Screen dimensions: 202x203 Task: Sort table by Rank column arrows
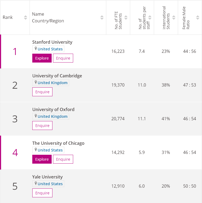pyautogui.click(x=26, y=18)
